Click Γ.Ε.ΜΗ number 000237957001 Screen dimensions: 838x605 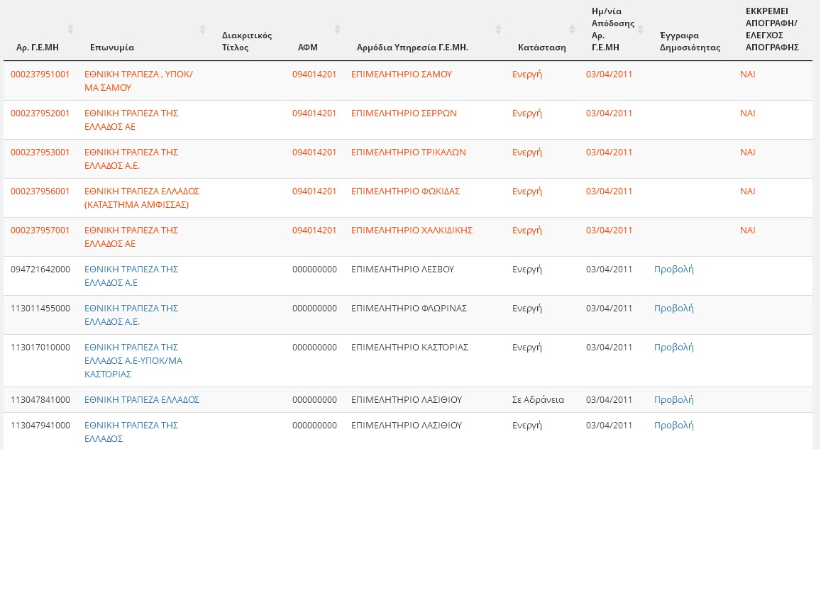point(40,231)
